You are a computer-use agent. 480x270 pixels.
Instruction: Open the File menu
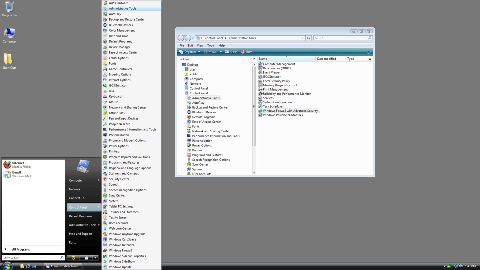pyautogui.click(x=182, y=45)
